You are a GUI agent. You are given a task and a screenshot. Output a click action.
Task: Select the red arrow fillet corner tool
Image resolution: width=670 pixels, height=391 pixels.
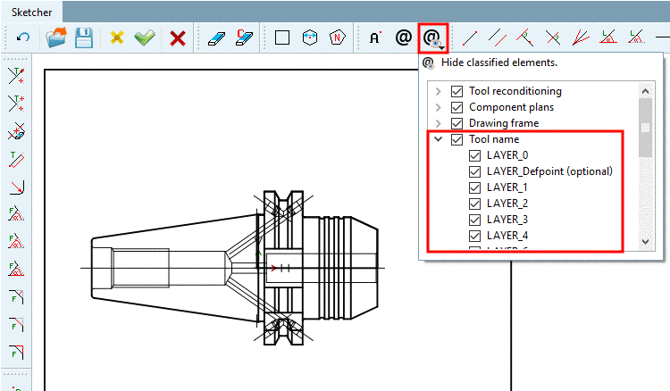pos(17,187)
